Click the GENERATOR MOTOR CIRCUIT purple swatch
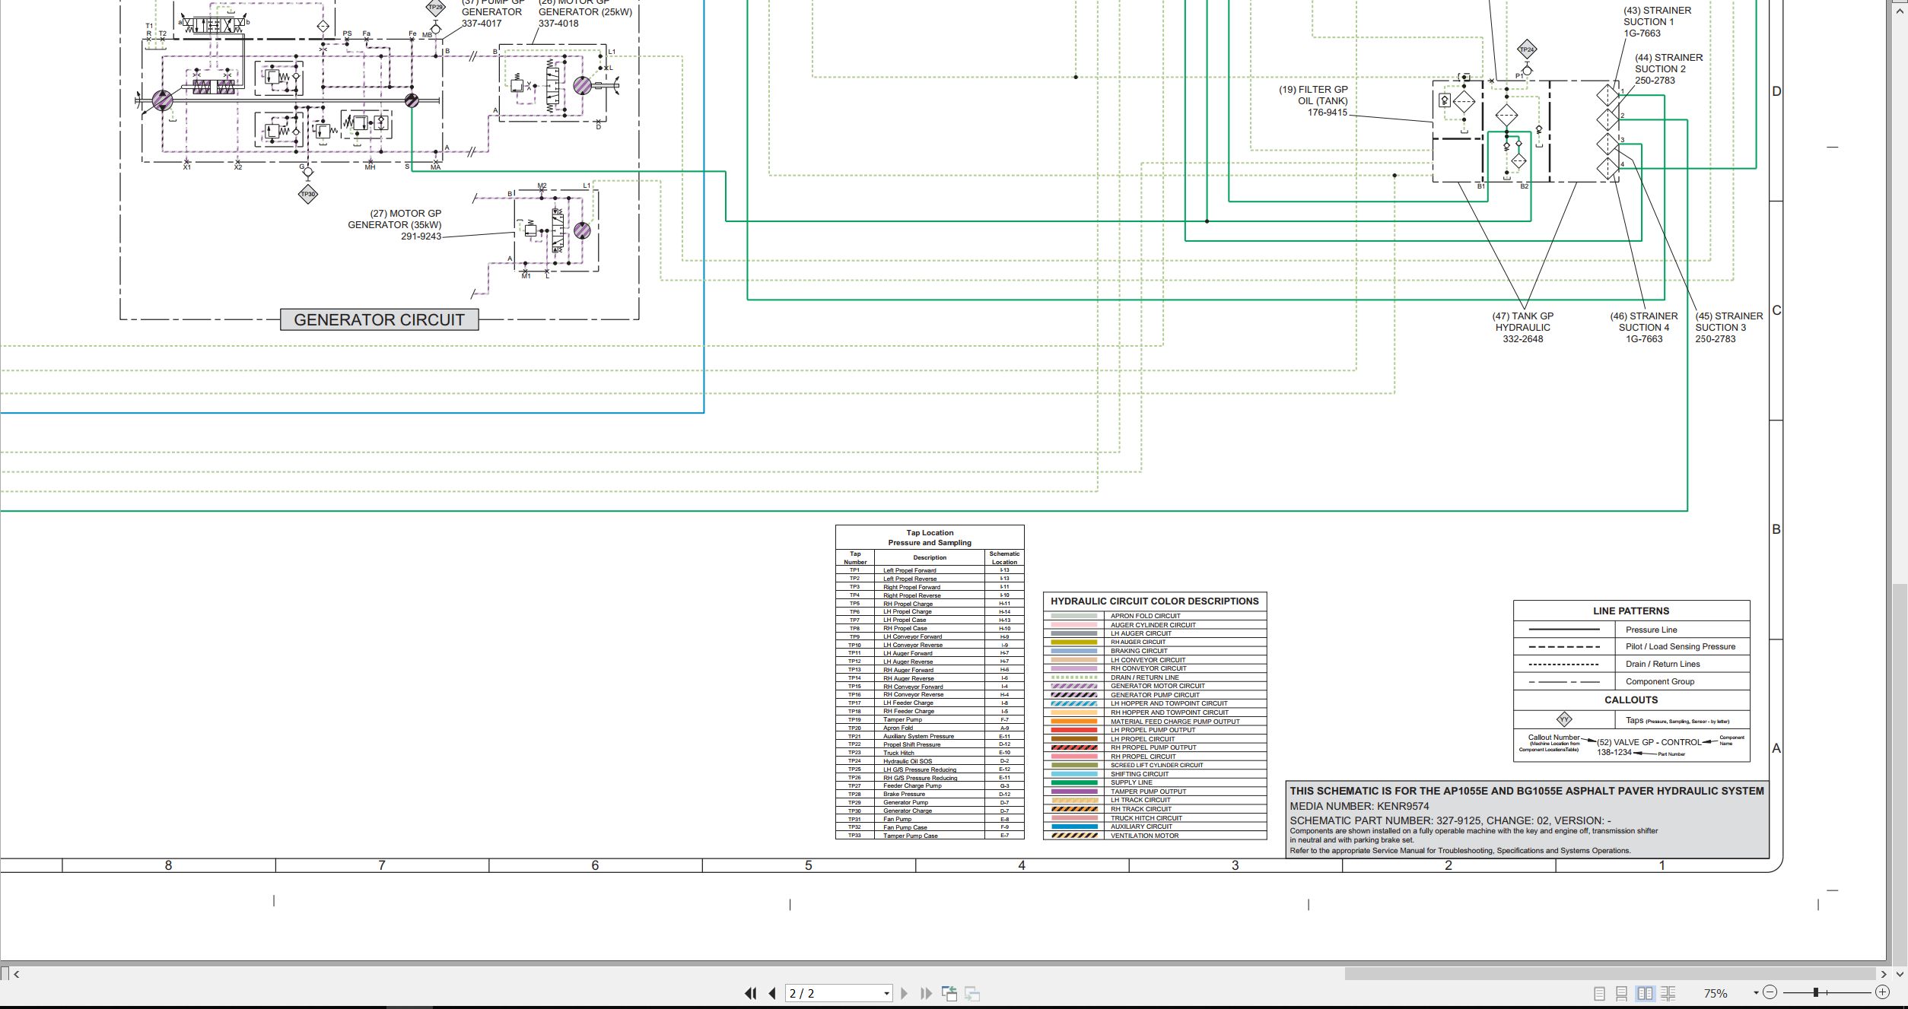 (x=1074, y=686)
